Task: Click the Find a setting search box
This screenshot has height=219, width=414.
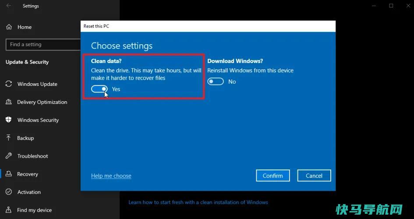Action: 43,45
